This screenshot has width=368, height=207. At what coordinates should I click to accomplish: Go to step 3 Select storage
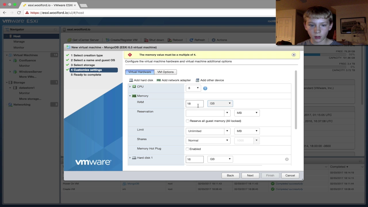point(83,65)
